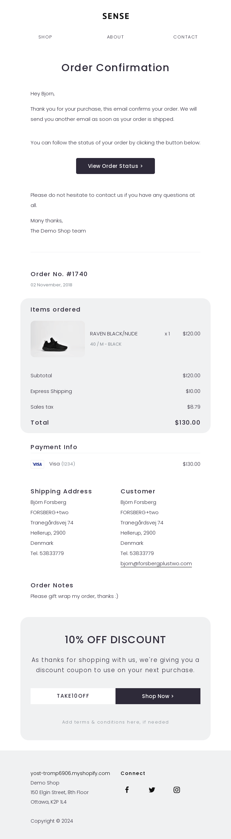Click the SENSE logo at top
This screenshot has height=839, width=231.
tap(115, 16)
